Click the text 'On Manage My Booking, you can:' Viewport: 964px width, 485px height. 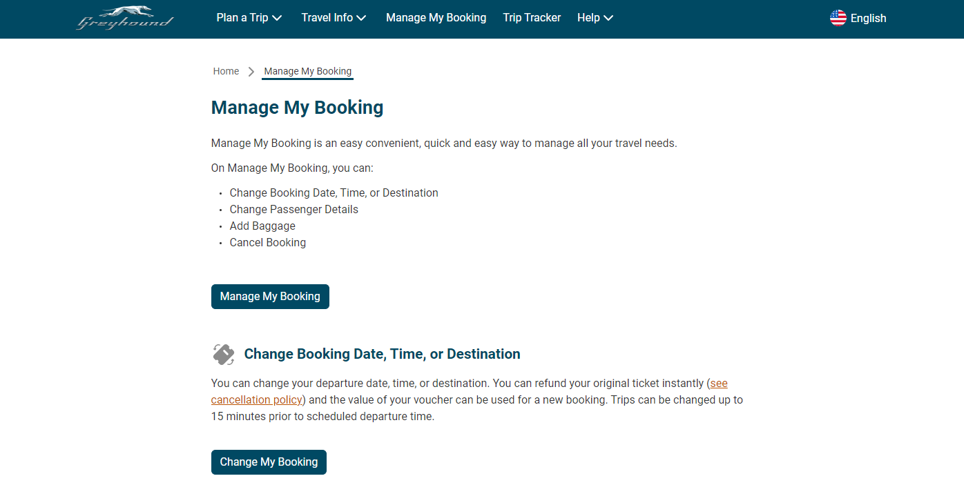point(292,168)
